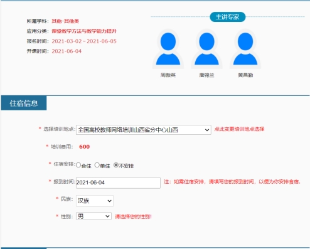Click the accommodation note starting with 注:如需住宿安排
The height and width of the screenshot is (249, 310).
point(232,182)
